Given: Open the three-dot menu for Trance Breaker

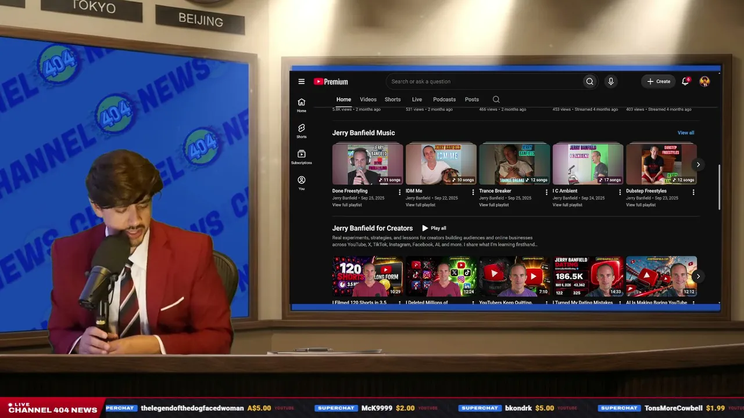Looking at the screenshot, I should coord(546,192).
